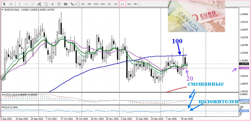Click the 1.62780 price scale value
The width and height of the screenshot is (251, 121).
tap(244, 45)
